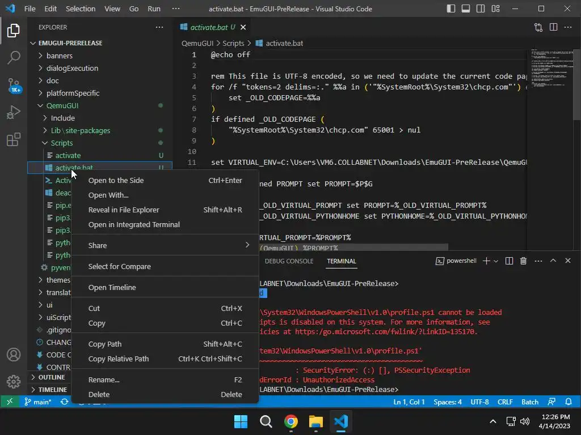Click the Explorer views and more actions ellipsis
Image resolution: width=581 pixels, height=435 pixels.
tap(159, 27)
